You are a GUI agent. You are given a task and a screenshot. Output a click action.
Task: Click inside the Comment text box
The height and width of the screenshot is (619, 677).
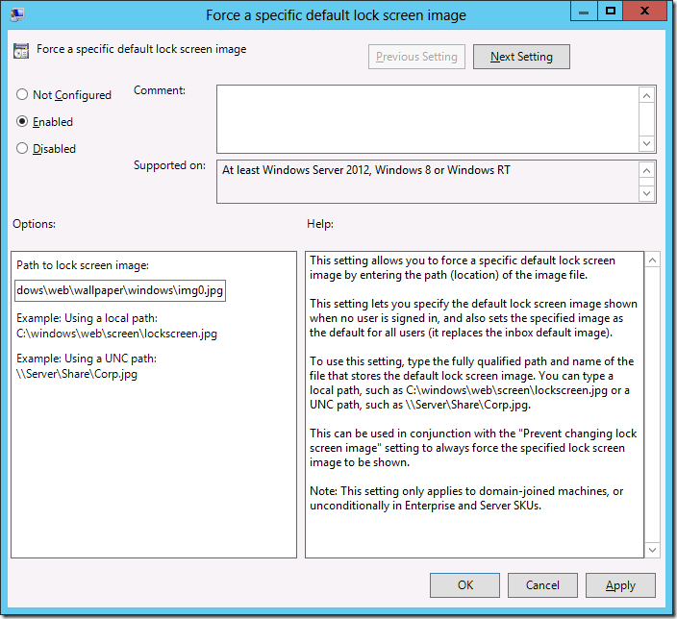click(426, 117)
